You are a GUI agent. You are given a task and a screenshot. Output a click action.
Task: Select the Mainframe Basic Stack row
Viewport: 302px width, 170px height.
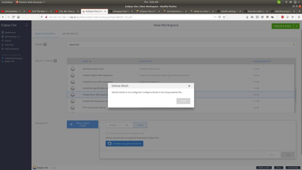tap(180, 69)
